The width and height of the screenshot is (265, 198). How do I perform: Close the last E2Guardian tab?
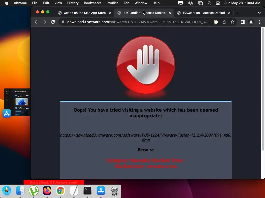[x=229, y=13]
